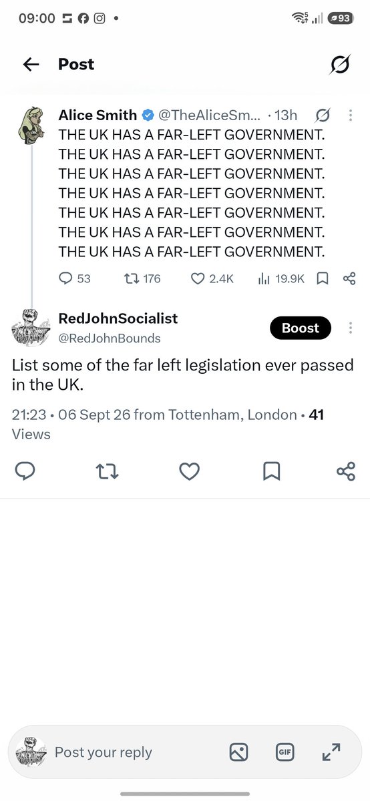
Task: Like RedJohnSocialist's post with the heart
Action: [x=190, y=471]
